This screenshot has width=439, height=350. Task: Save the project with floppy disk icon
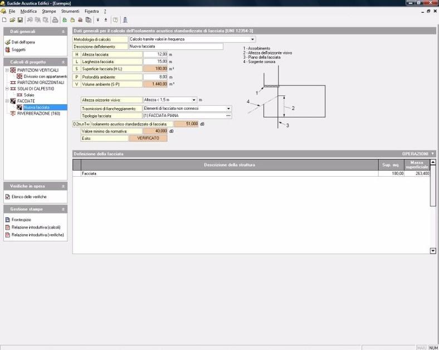[x=20, y=20]
